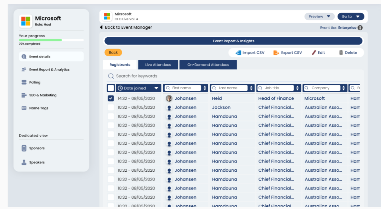Click the default avatar in the Jackson row

click(169, 108)
